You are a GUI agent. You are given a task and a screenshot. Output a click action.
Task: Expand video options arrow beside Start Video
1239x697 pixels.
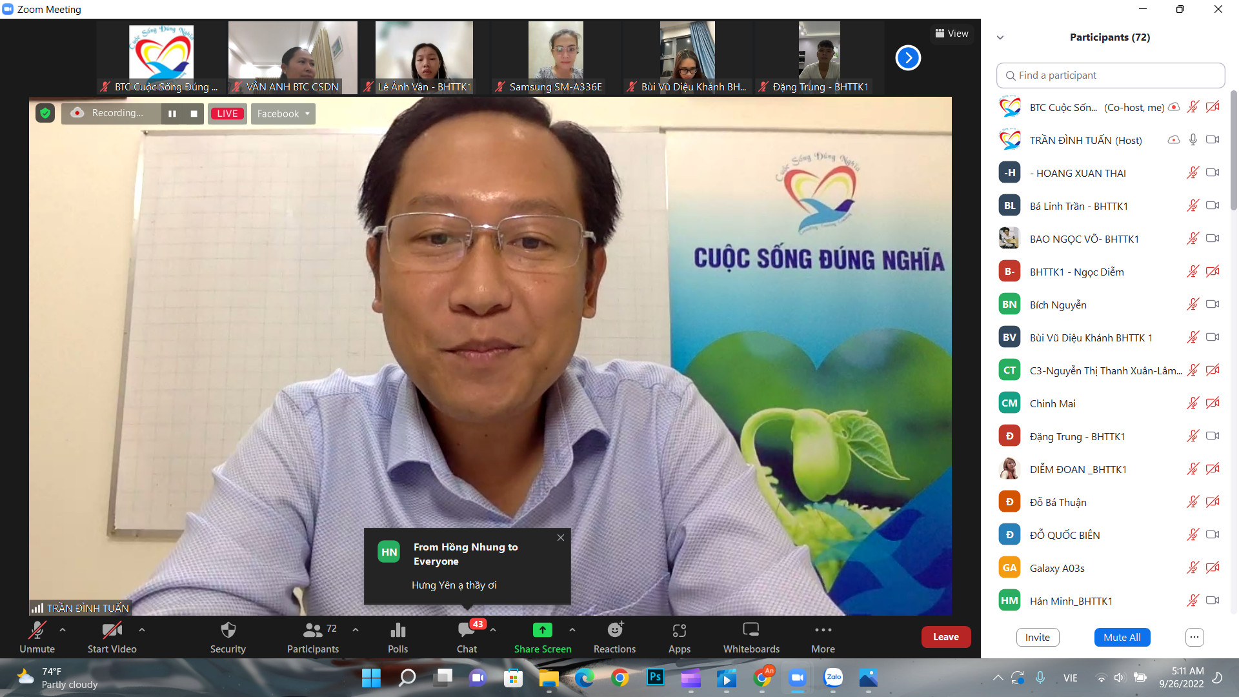coord(142,630)
